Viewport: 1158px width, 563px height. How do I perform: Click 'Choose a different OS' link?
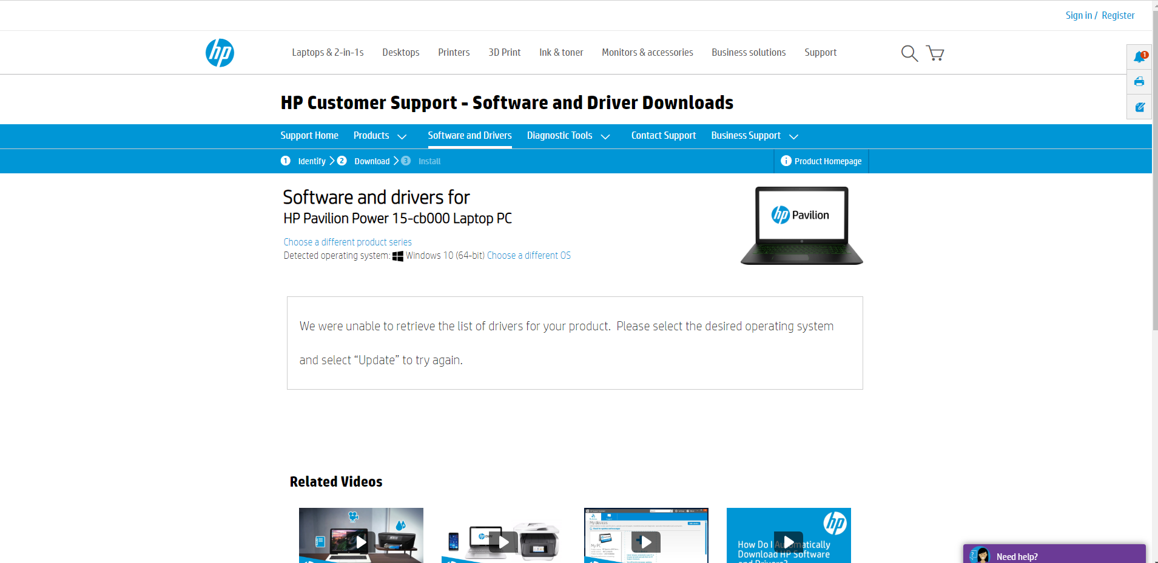tap(529, 256)
